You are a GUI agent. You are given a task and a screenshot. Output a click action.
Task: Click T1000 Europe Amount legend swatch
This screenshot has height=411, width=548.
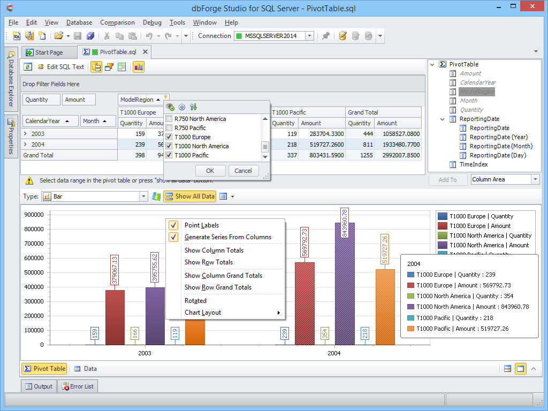click(x=443, y=226)
